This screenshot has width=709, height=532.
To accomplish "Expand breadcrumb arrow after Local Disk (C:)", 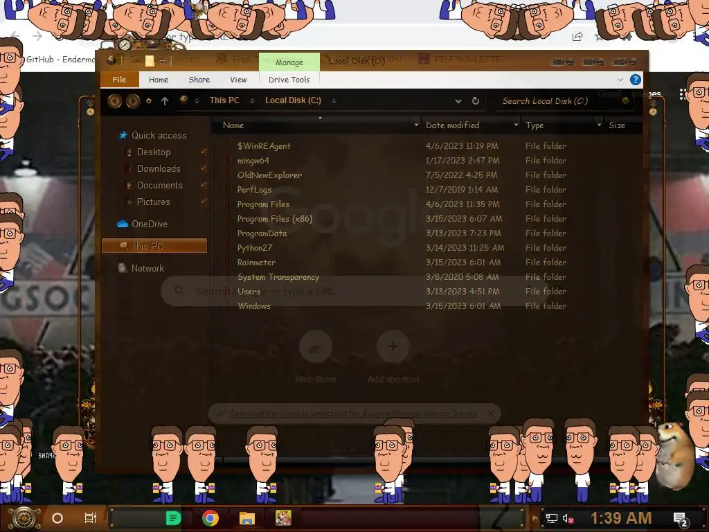I will coord(334,101).
